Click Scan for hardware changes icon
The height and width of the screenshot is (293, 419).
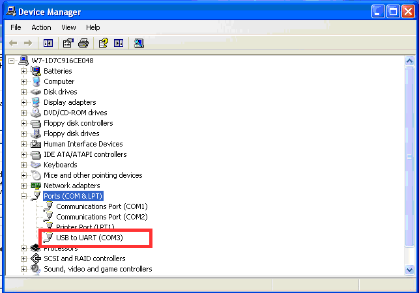click(139, 43)
